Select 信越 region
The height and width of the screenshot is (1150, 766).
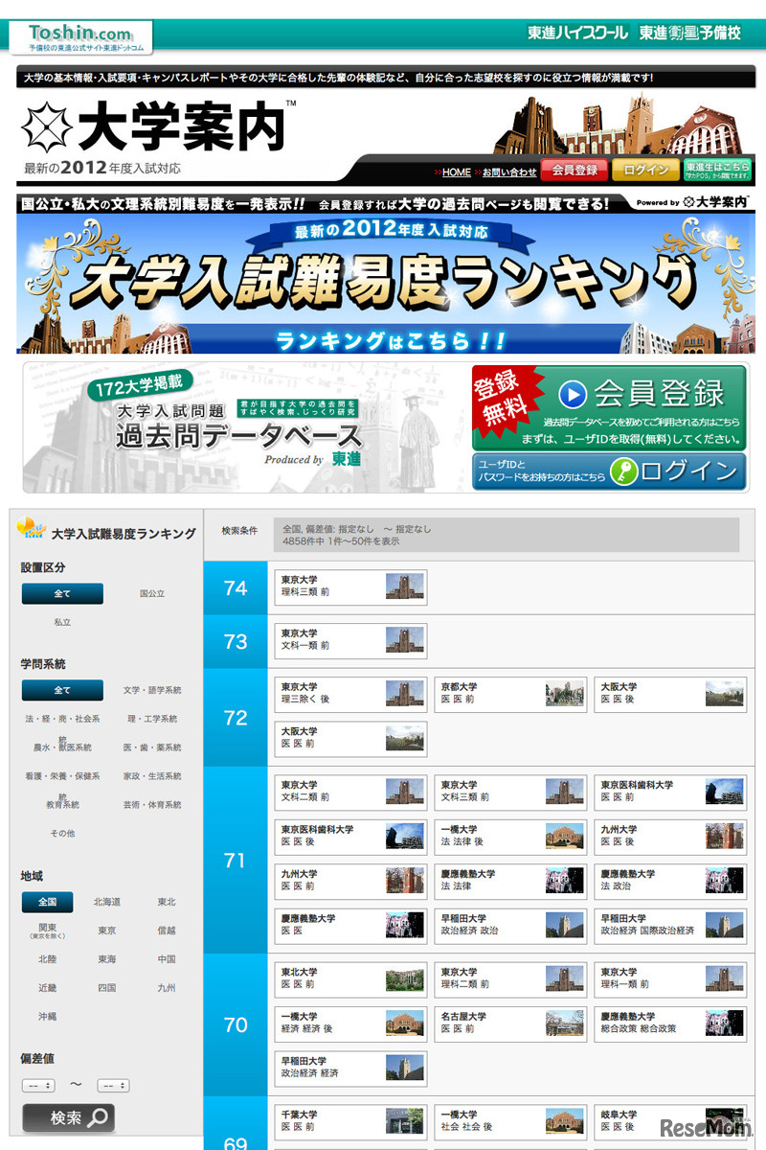click(167, 931)
